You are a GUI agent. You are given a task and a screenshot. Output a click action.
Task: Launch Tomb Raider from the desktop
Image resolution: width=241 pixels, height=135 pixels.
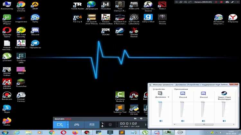click(78, 5)
